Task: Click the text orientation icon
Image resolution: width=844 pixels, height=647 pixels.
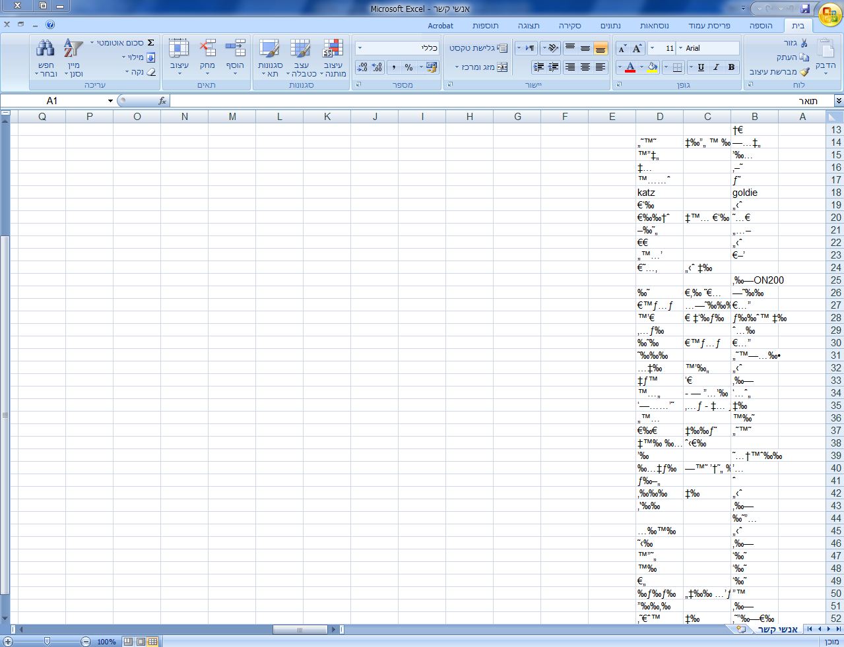Action: pos(552,48)
